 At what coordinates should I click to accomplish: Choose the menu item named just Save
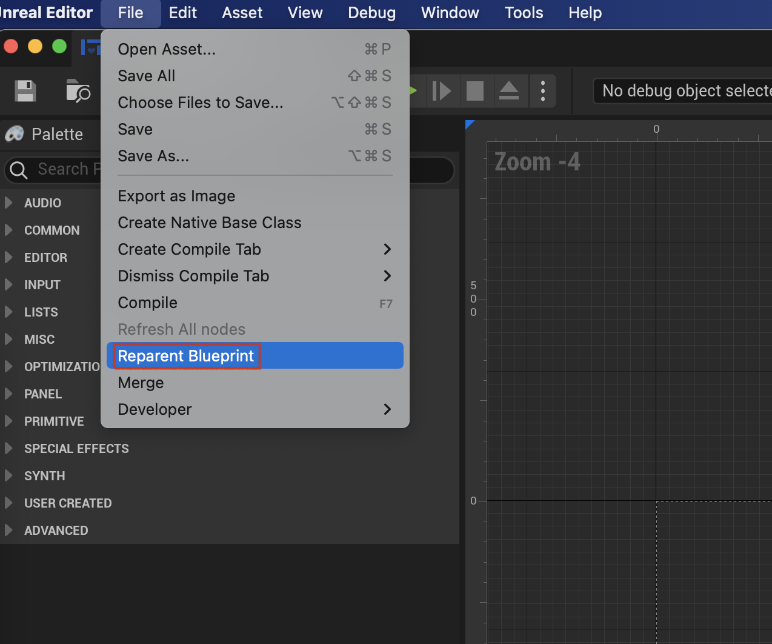[x=255, y=129]
